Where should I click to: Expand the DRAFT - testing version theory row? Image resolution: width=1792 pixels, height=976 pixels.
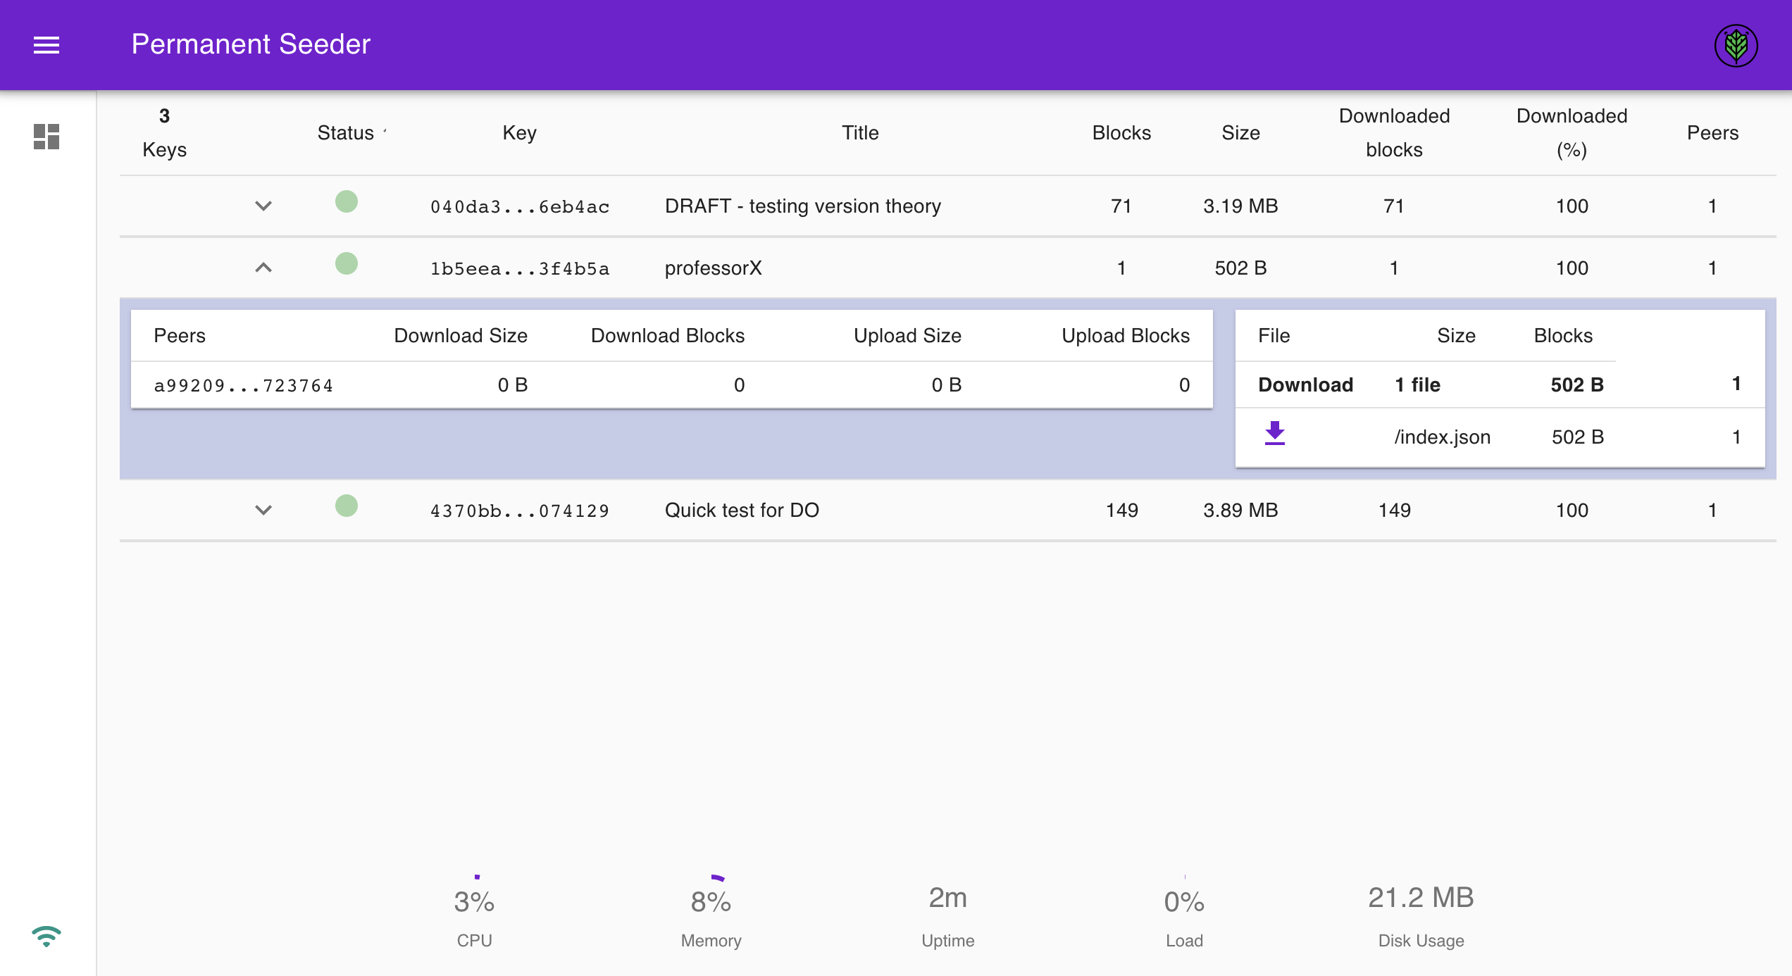pyautogui.click(x=263, y=206)
